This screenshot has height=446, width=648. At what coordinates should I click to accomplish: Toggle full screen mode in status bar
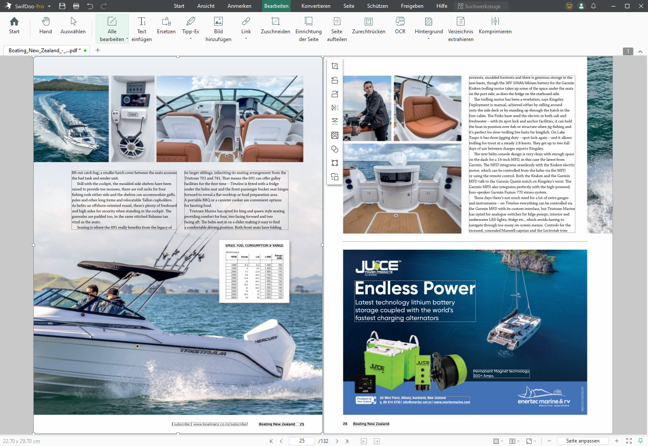[629, 441]
